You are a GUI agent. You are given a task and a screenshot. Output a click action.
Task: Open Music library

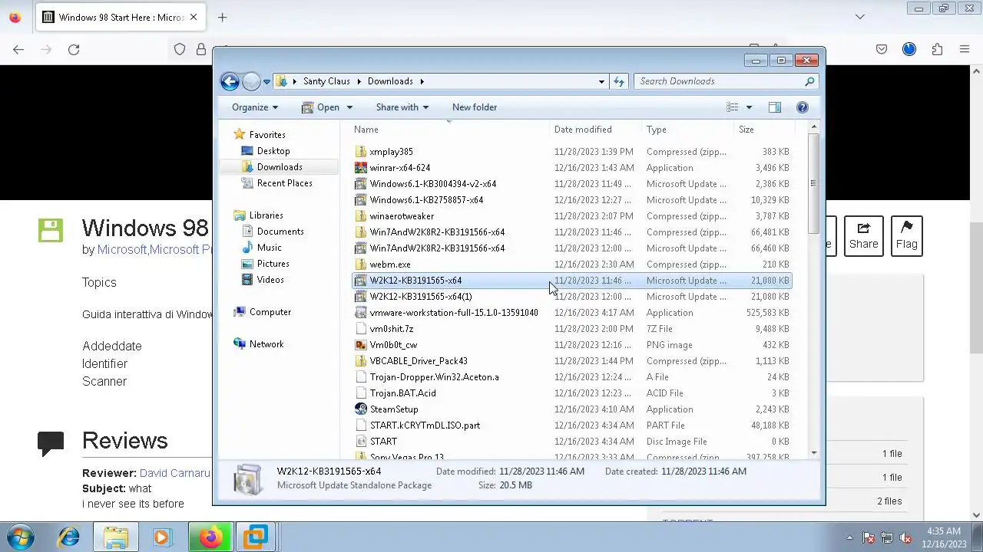[x=269, y=248]
